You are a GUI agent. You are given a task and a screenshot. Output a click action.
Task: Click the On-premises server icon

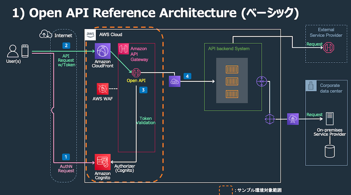coord(329,119)
